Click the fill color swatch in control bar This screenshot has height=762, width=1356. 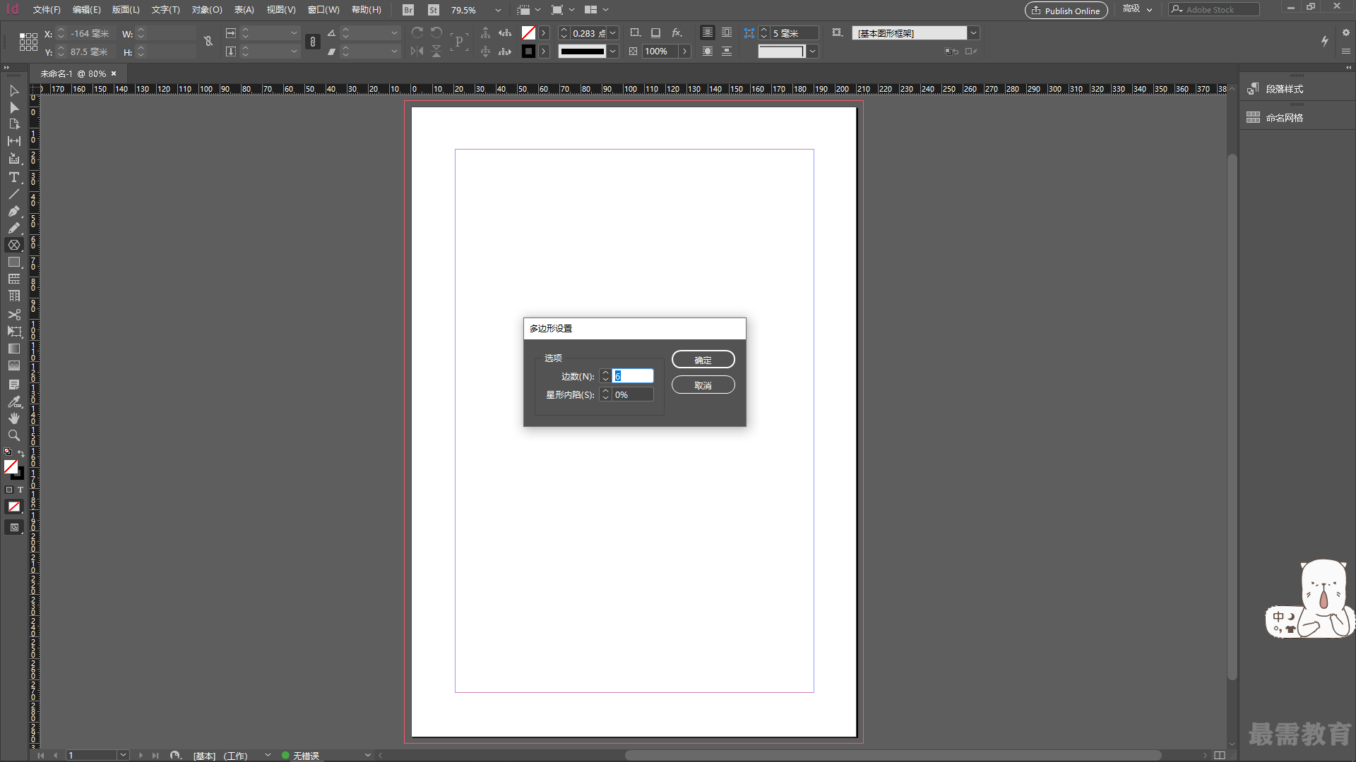pyautogui.click(x=528, y=33)
